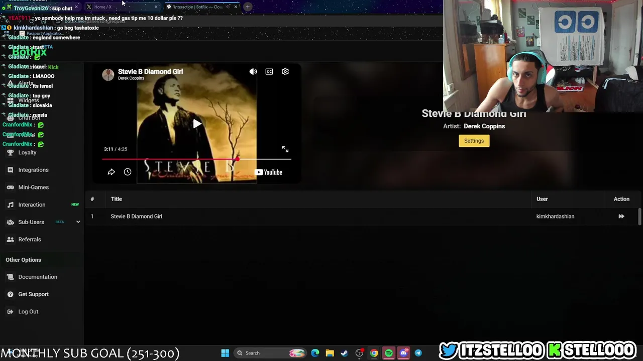Image resolution: width=643 pixels, height=361 pixels.
Task: Click the User column header
Action: (x=542, y=199)
